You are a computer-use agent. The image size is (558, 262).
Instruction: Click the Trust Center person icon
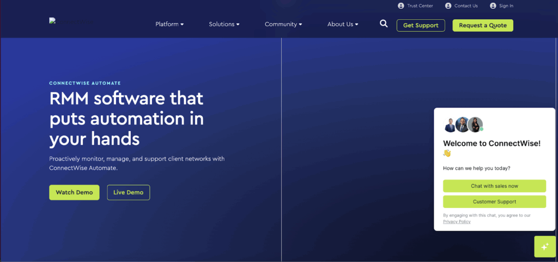(x=401, y=6)
